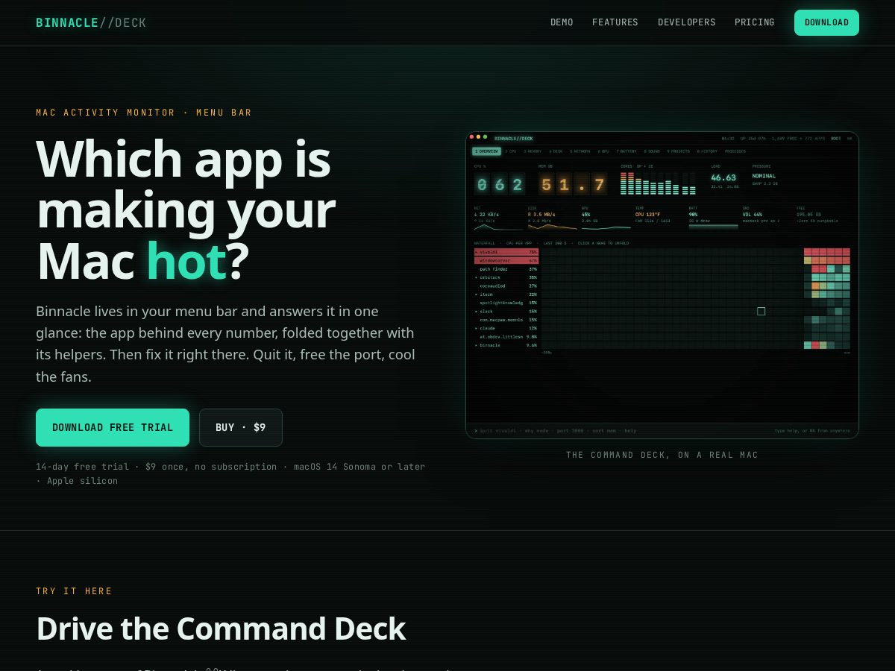Open the PROCESSES tab in the deck
Image resolution: width=895 pixels, height=671 pixels.
(x=735, y=151)
